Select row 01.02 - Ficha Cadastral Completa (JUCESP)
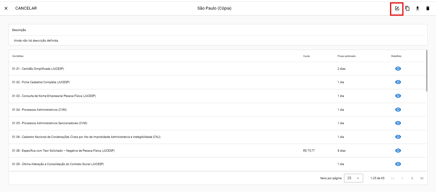This screenshot has width=436, height=192. [217, 82]
